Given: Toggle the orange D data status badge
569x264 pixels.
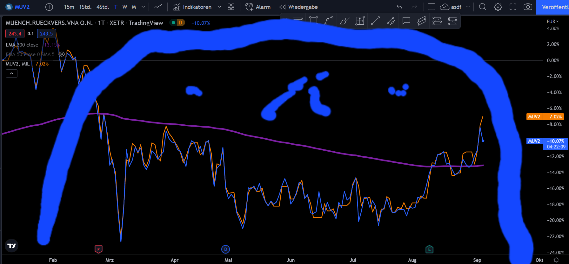Looking at the screenshot, I should click(x=180, y=23).
